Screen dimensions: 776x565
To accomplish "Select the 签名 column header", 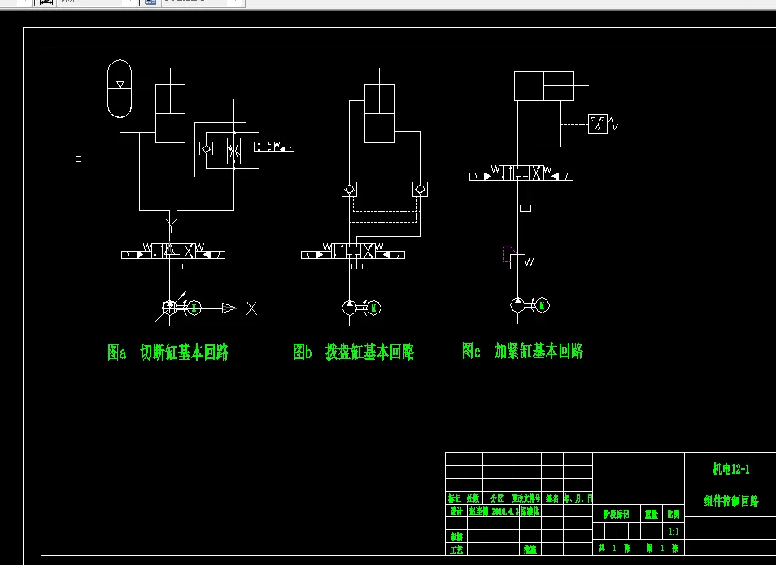I will 551,498.
